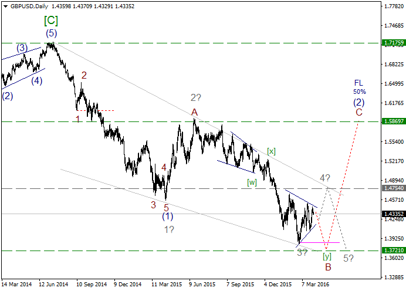Click the magenta horizontal support line

320,242
